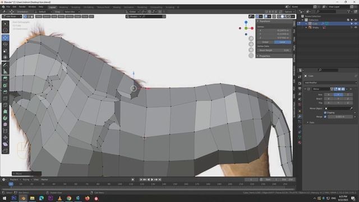Toggle Clipping checkbox in Mirror modifier
This screenshot has height=202, width=359.
coord(325,113)
